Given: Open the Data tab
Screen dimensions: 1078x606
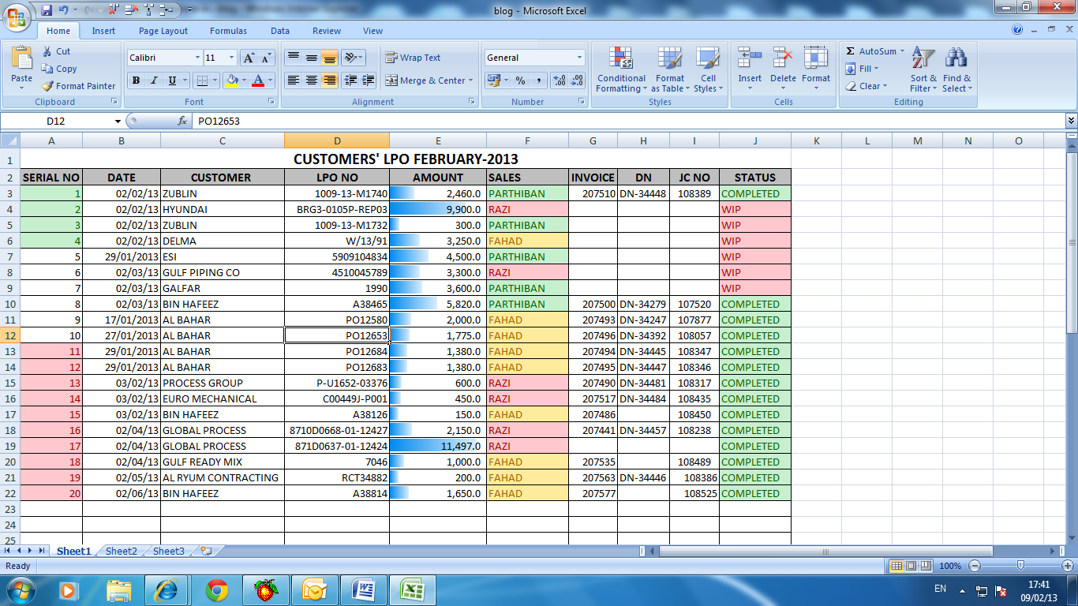Looking at the screenshot, I should [x=280, y=31].
